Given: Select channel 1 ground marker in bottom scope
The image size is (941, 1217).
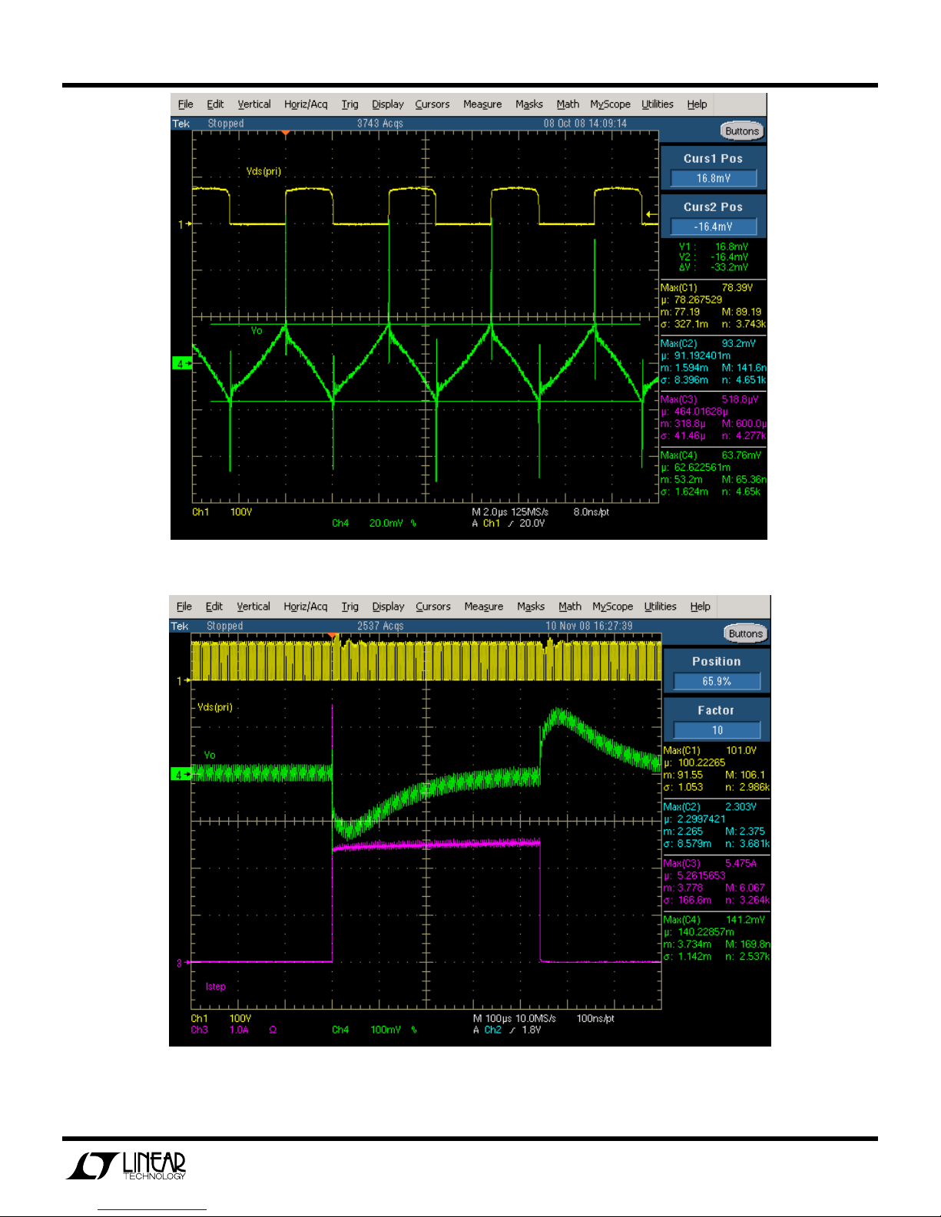Looking at the screenshot, I should tap(184, 681).
